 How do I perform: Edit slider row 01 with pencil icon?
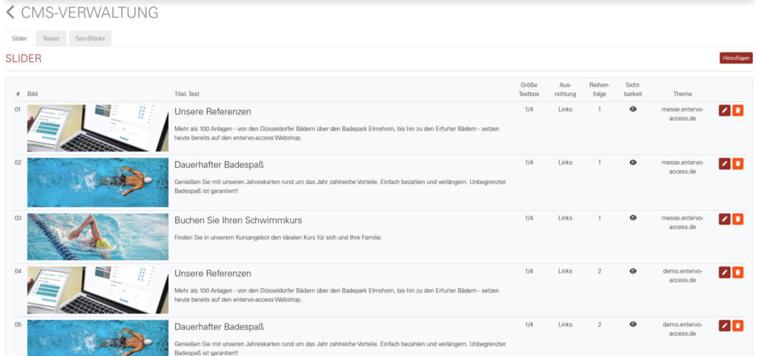coord(724,111)
